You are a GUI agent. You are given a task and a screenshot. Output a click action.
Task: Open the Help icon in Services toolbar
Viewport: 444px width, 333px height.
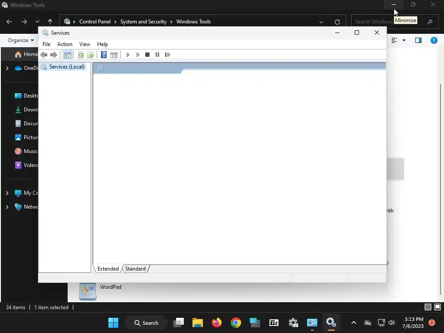pos(104,55)
